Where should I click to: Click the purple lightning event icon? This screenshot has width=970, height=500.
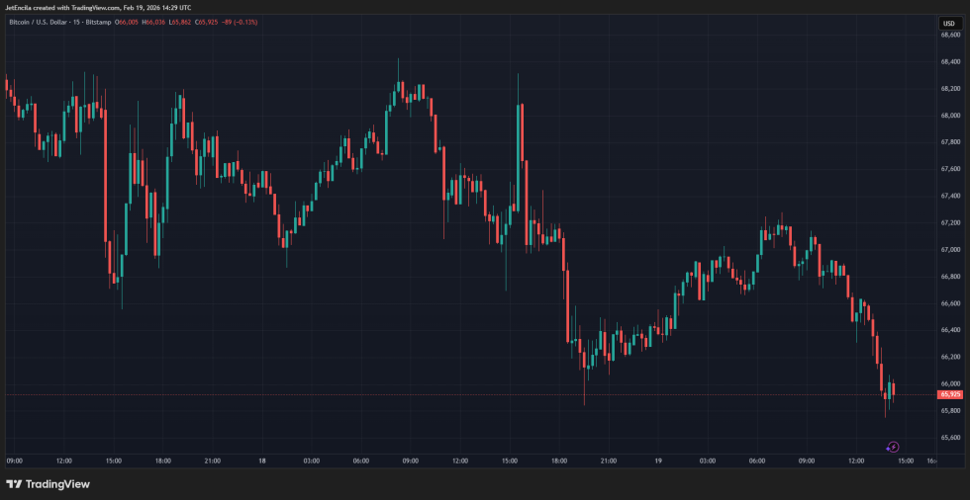pos(893,447)
